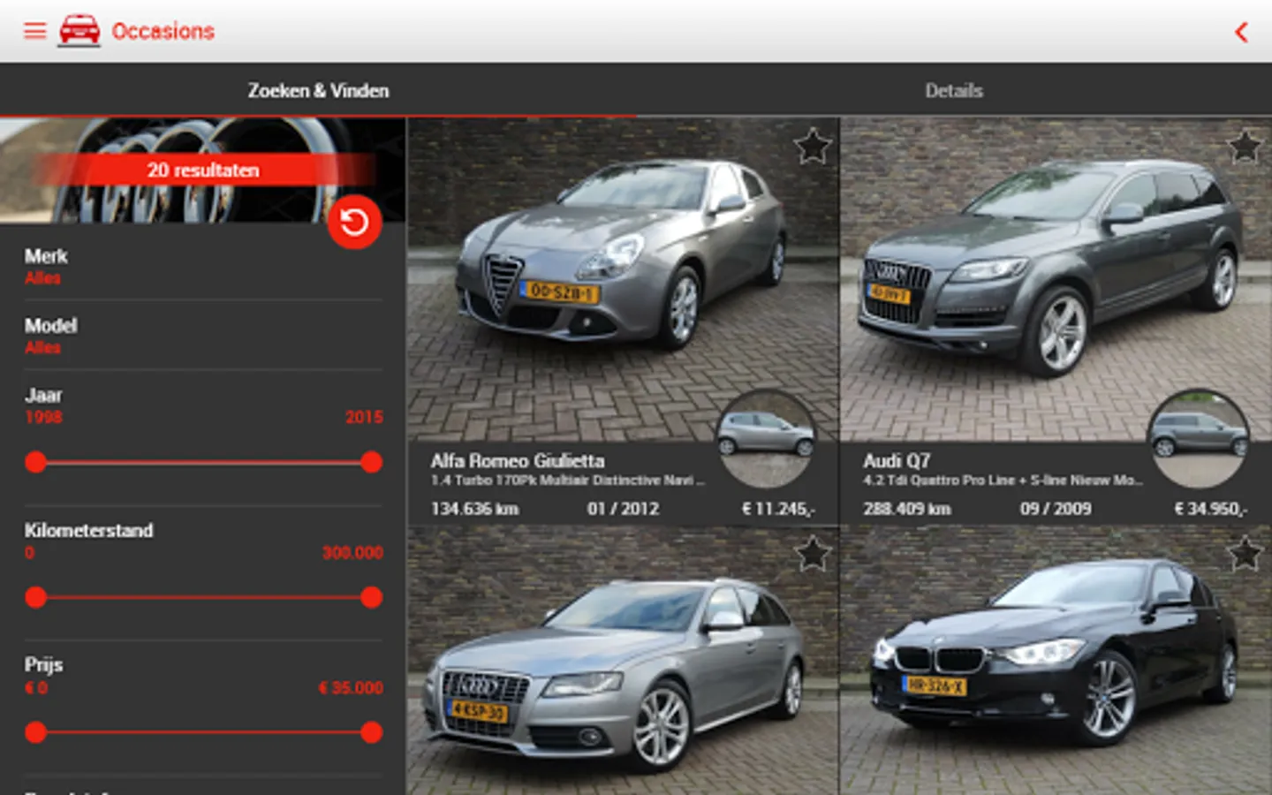Click the 20 resultaten banner
Viewport: 1272px width, 795px height.
point(203,170)
